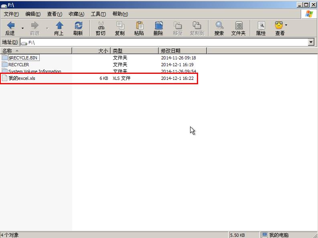
Task: Click the XLS 文件 type cell
Action: [122, 78]
